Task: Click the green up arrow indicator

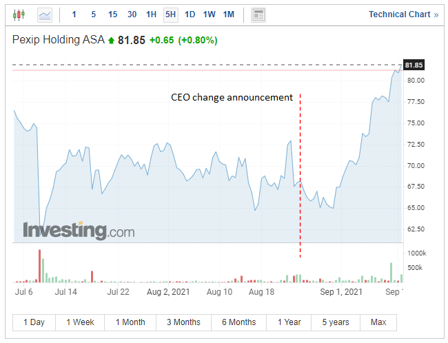Action: (x=111, y=41)
